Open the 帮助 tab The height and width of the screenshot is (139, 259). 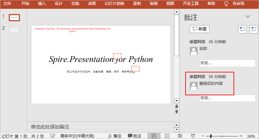point(211,4)
